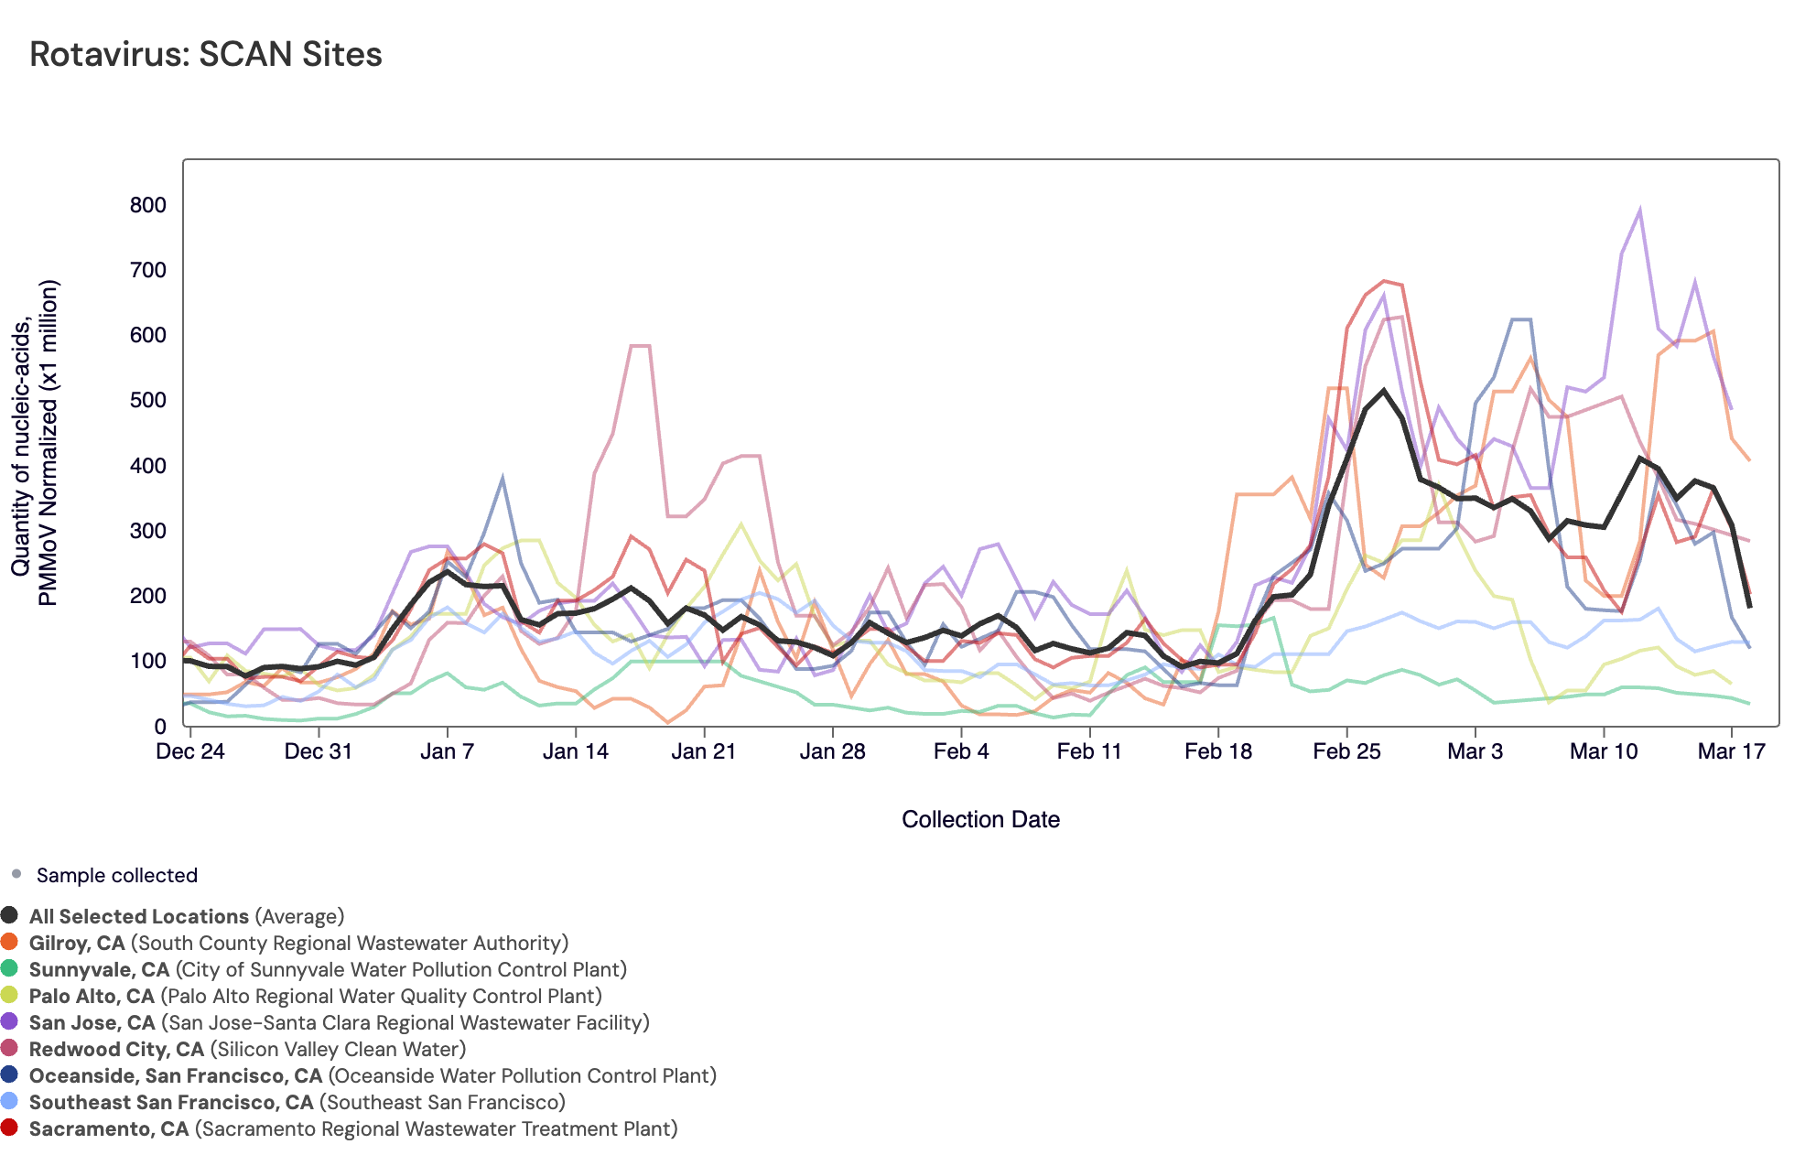The width and height of the screenshot is (1816, 1155).
Task: Toggle Sacramento, CA series label
Action: (x=108, y=1128)
